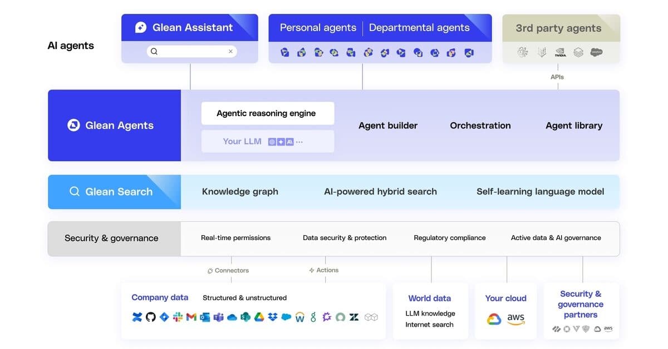Select the Personal agents heading
The height and width of the screenshot is (349, 668).
[x=318, y=28]
